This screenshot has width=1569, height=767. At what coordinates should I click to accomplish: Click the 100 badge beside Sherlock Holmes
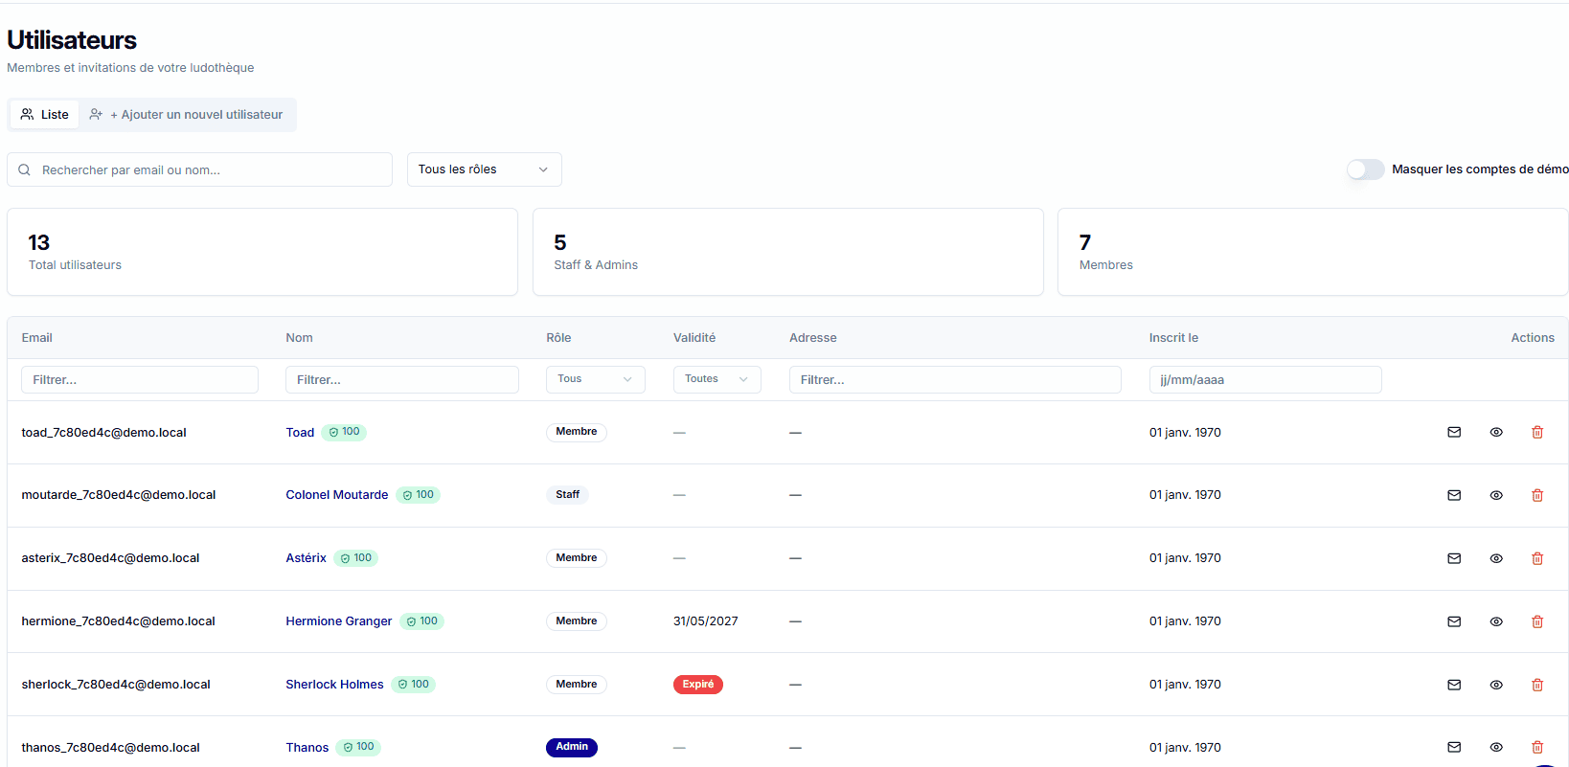tap(413, 685)
